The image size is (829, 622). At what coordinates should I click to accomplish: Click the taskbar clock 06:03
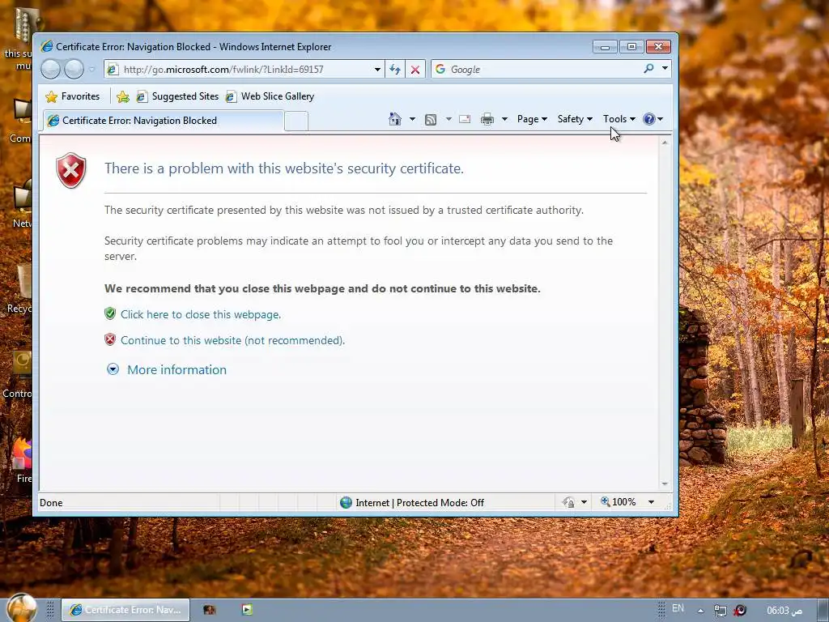[784, 611]
